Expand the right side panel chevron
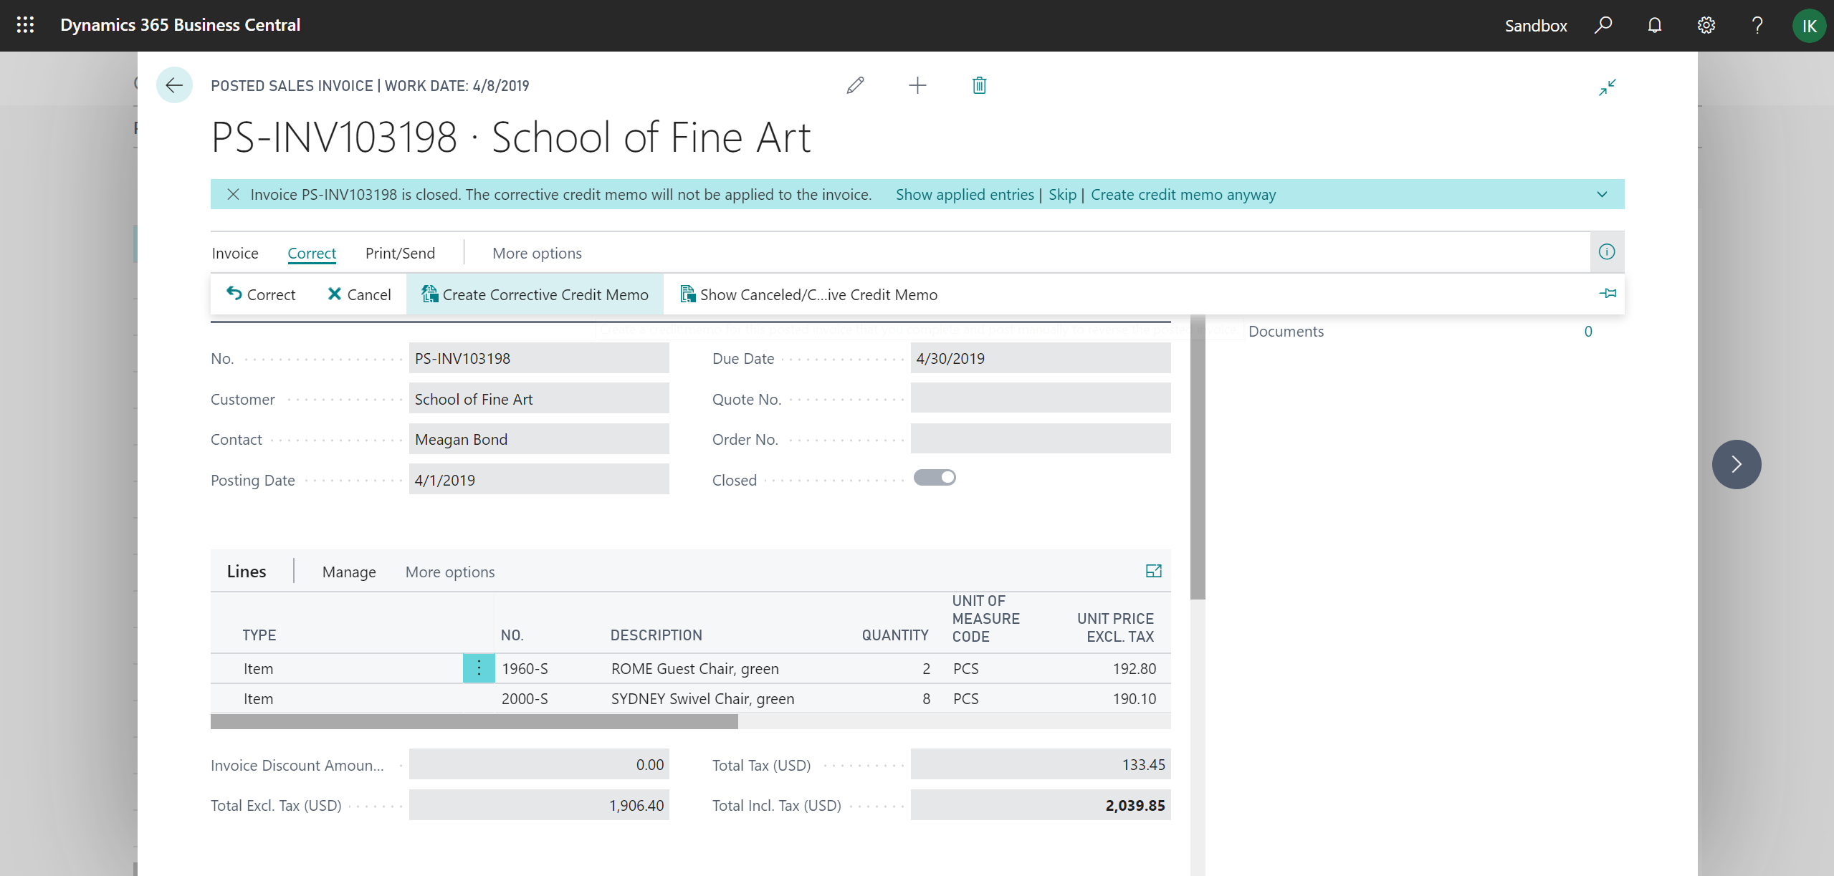This screenshot has width=1834, height=876. 1736,463
